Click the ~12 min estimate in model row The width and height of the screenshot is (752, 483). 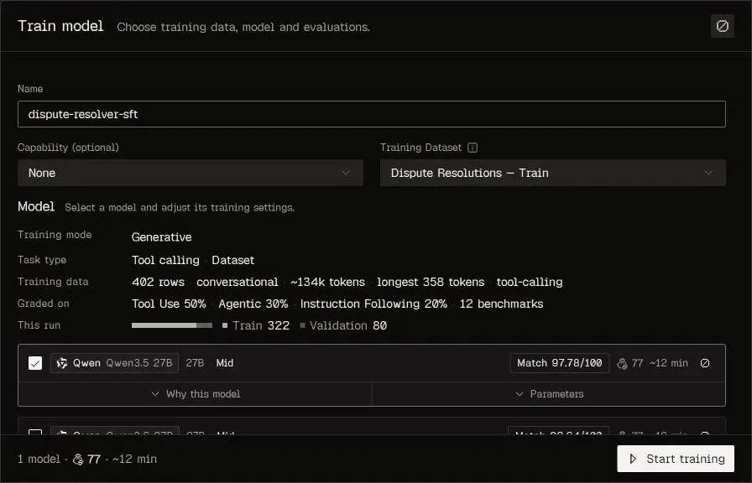669,363
